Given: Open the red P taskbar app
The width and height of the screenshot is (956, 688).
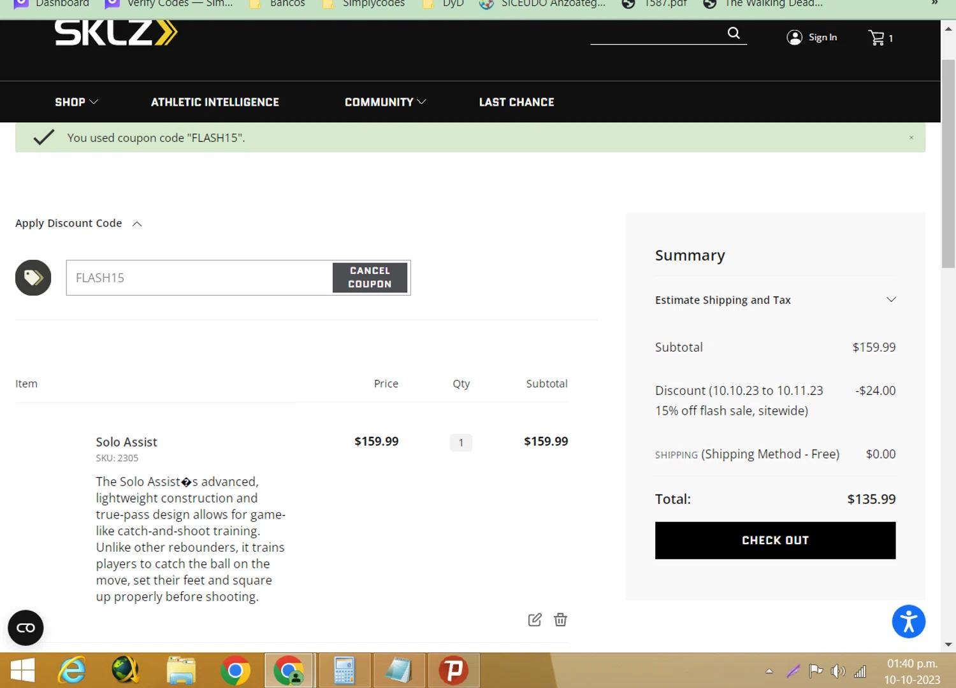Looking at the screenshot, I should click(x=453, y=671).
